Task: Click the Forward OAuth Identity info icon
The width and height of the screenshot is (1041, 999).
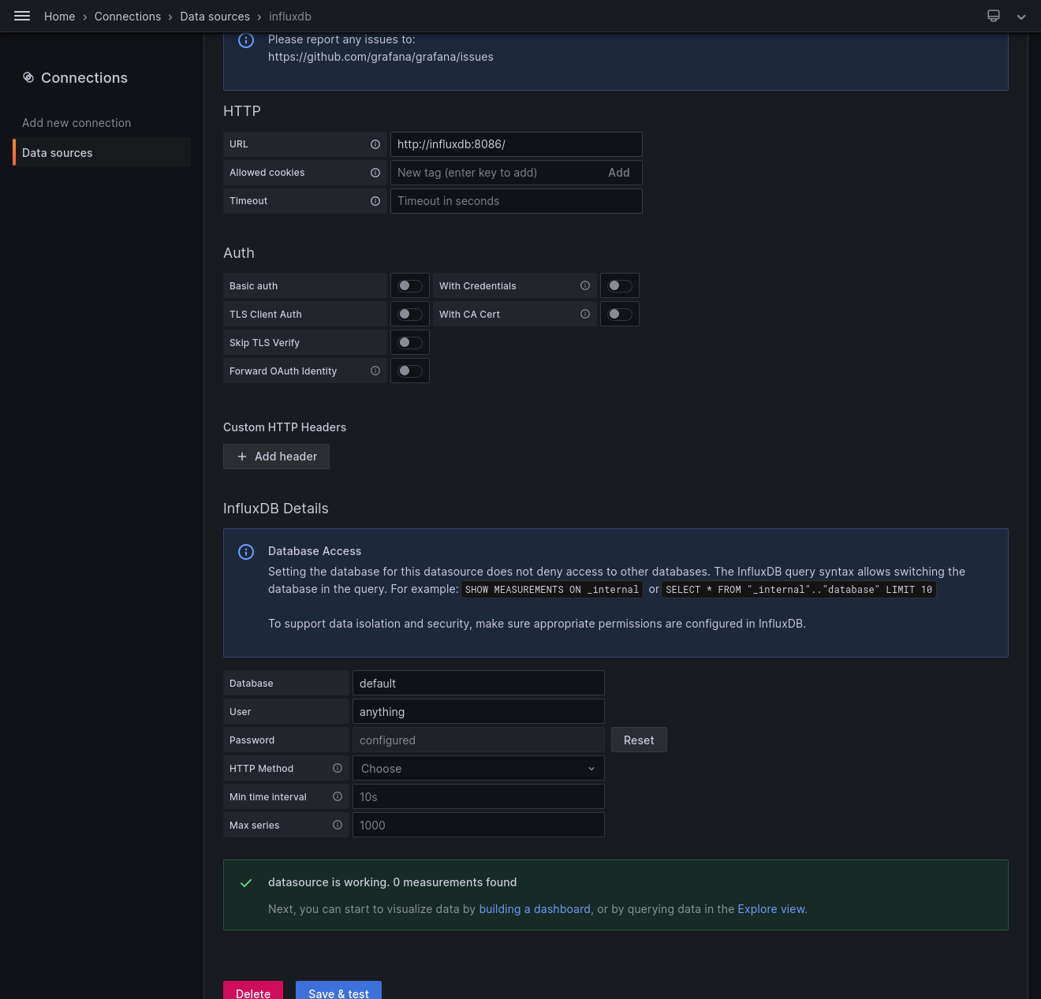Action: click(375, 371)
